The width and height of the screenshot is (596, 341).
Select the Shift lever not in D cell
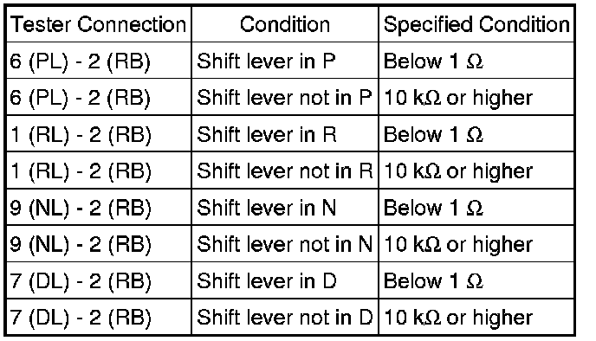[285, 317]
